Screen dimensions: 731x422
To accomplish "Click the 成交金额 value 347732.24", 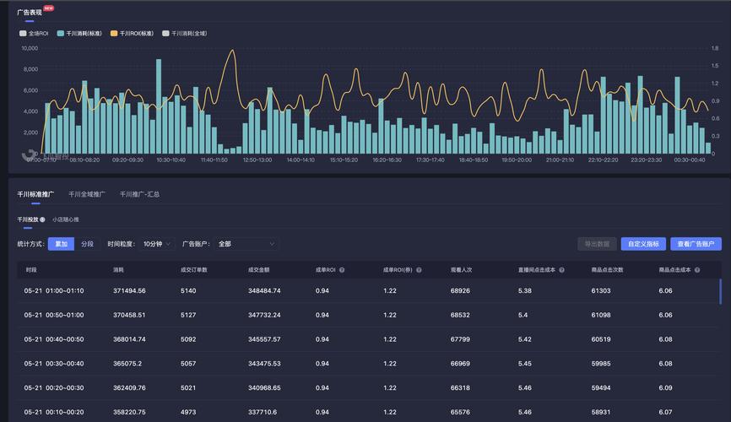I will (x=264, y=315).
